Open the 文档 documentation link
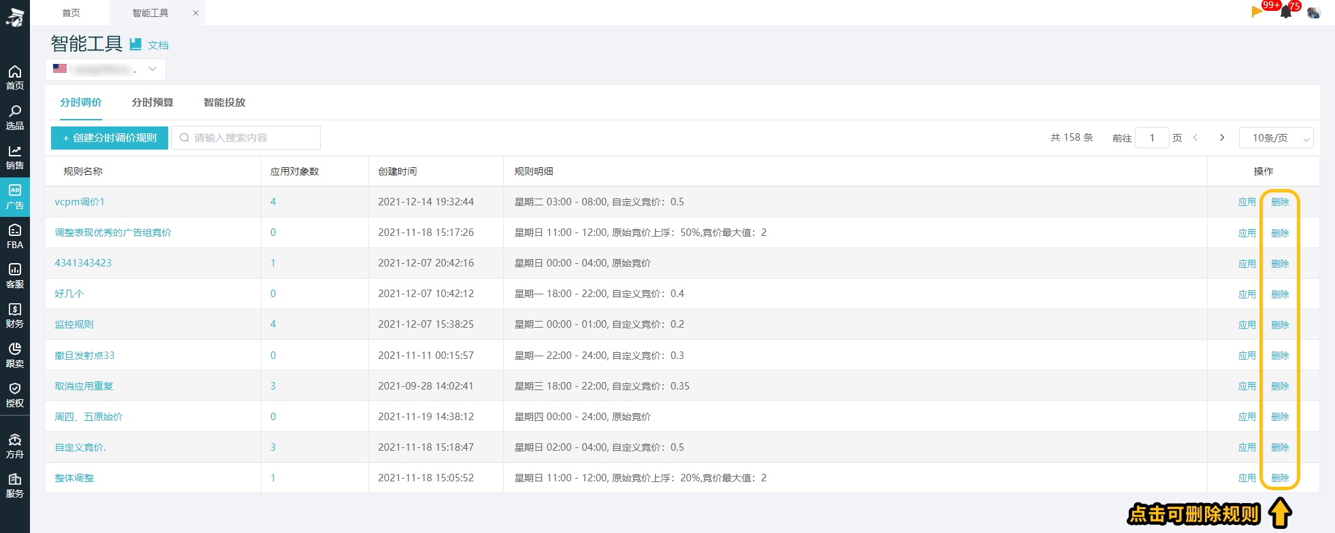Viewport: 1335px width, 533px height. click(158, 45)
